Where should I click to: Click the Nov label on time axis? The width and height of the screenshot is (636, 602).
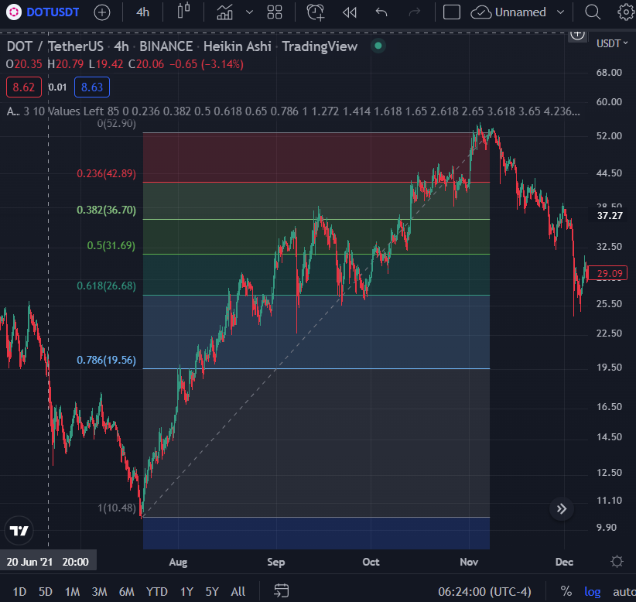pos(469,563)
